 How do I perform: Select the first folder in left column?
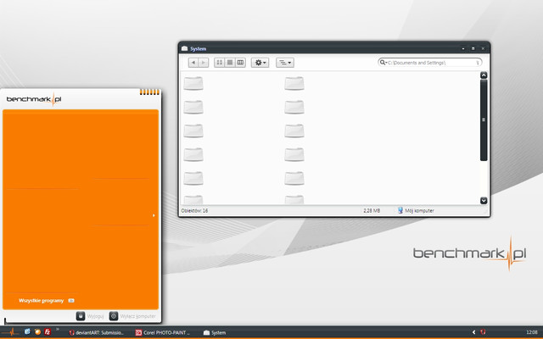coord(193,83)
